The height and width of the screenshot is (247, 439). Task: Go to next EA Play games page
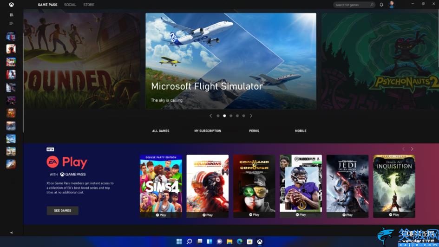click(412, 149)
